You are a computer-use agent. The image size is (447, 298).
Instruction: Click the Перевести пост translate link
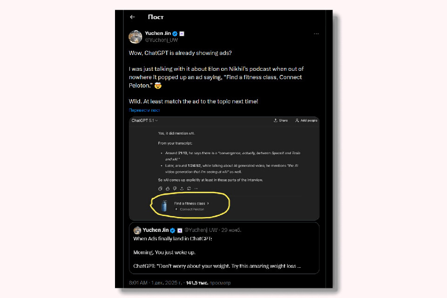tap(144, 110)
